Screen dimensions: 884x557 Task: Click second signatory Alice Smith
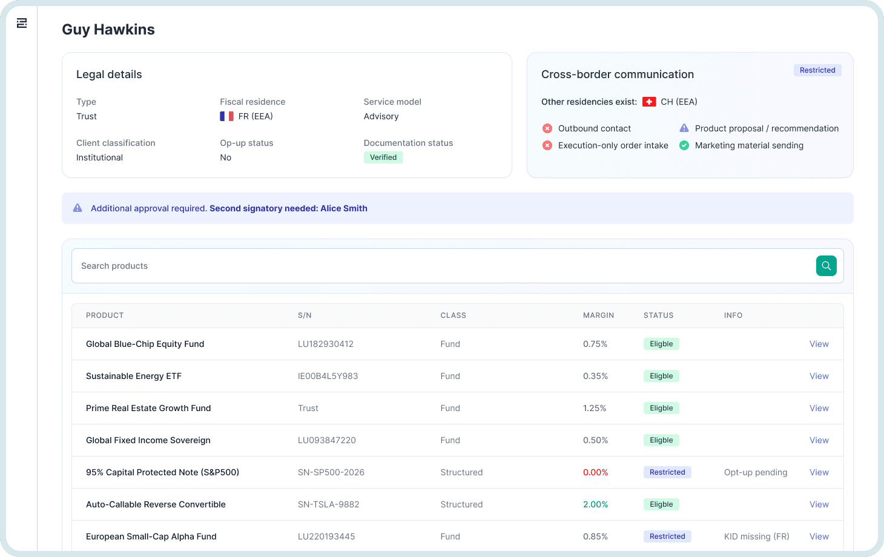288,208
